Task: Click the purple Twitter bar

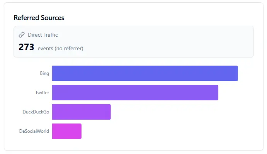Action: coord(135,93)
